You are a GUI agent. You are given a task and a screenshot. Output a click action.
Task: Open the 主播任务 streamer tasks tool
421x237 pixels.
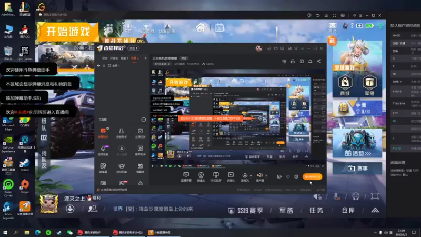[x=140, y=133]
